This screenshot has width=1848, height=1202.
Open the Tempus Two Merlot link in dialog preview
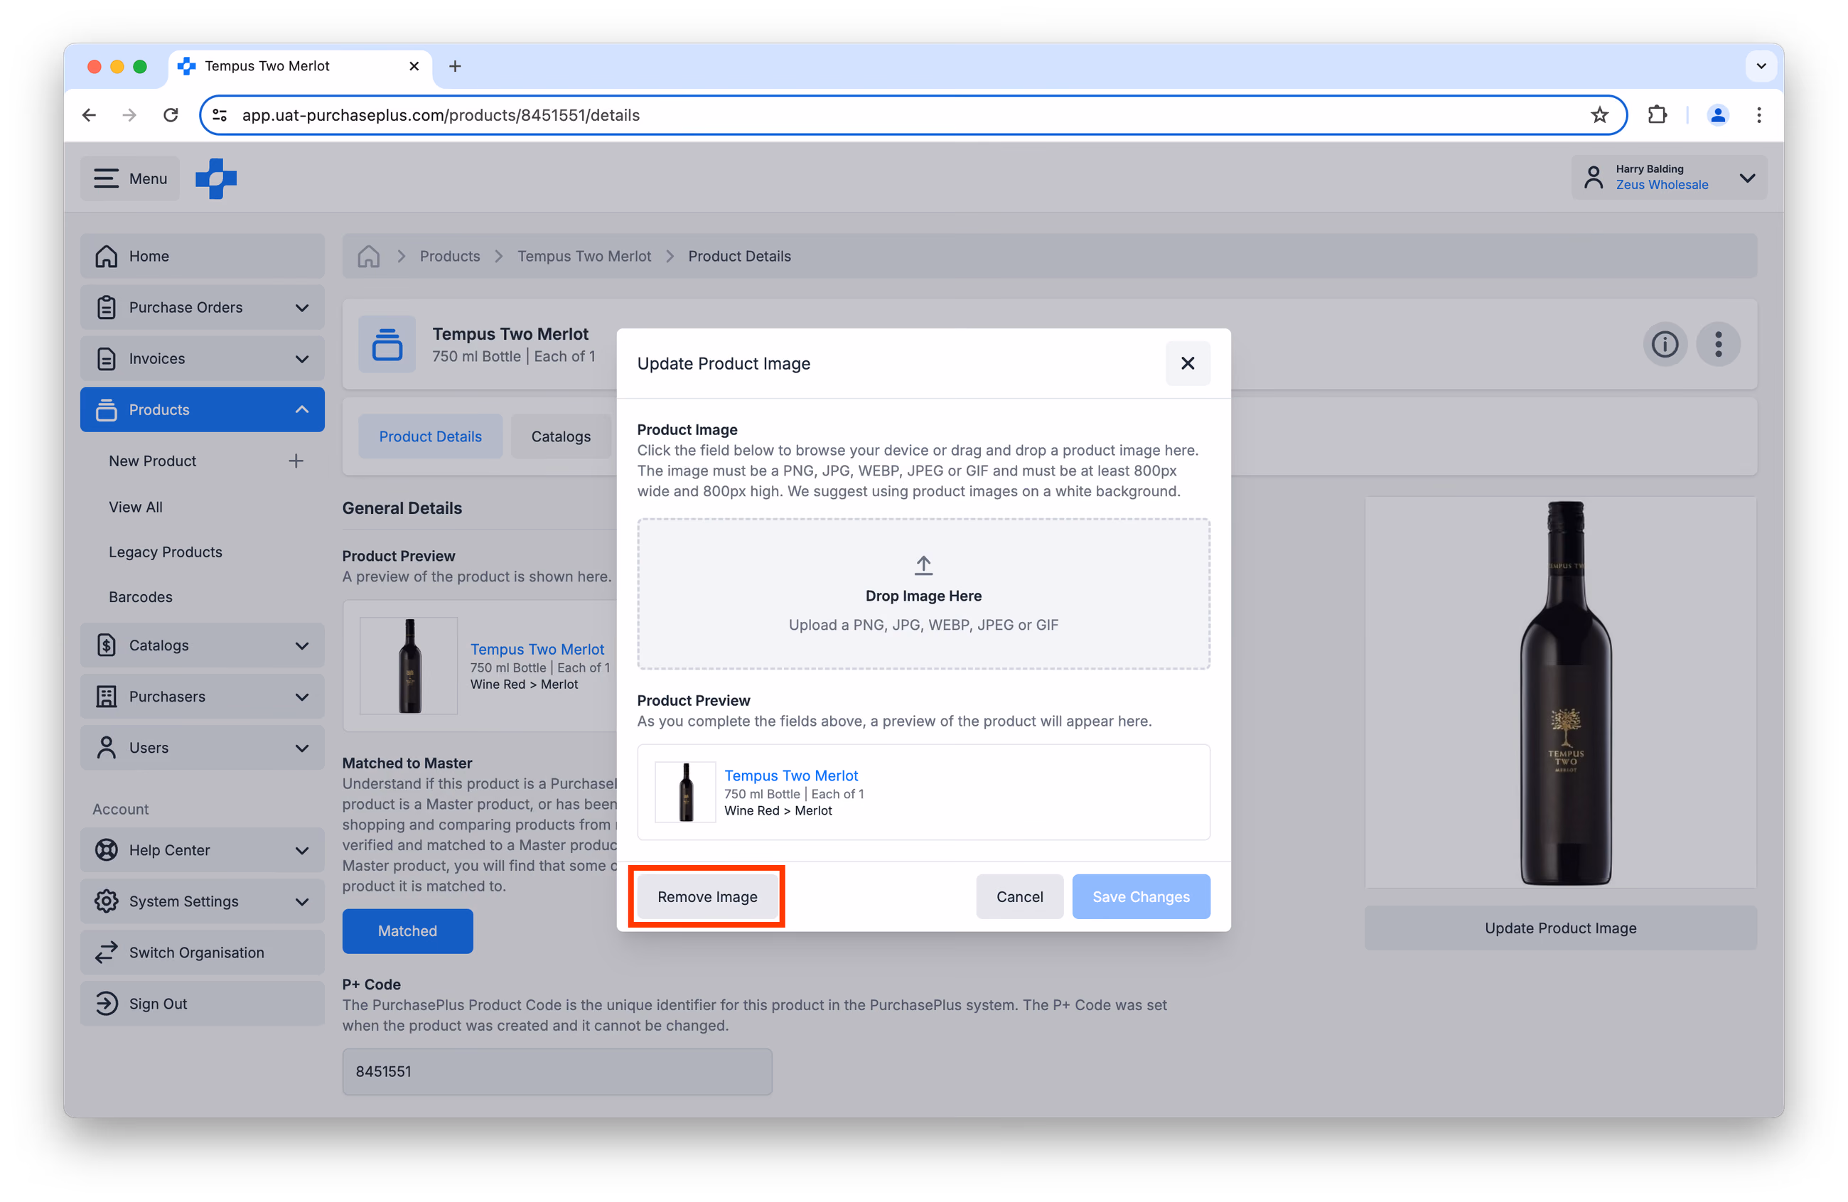(x=790, y=775)
